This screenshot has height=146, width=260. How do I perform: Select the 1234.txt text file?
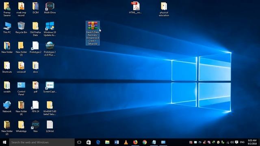(x=50, y=127)
